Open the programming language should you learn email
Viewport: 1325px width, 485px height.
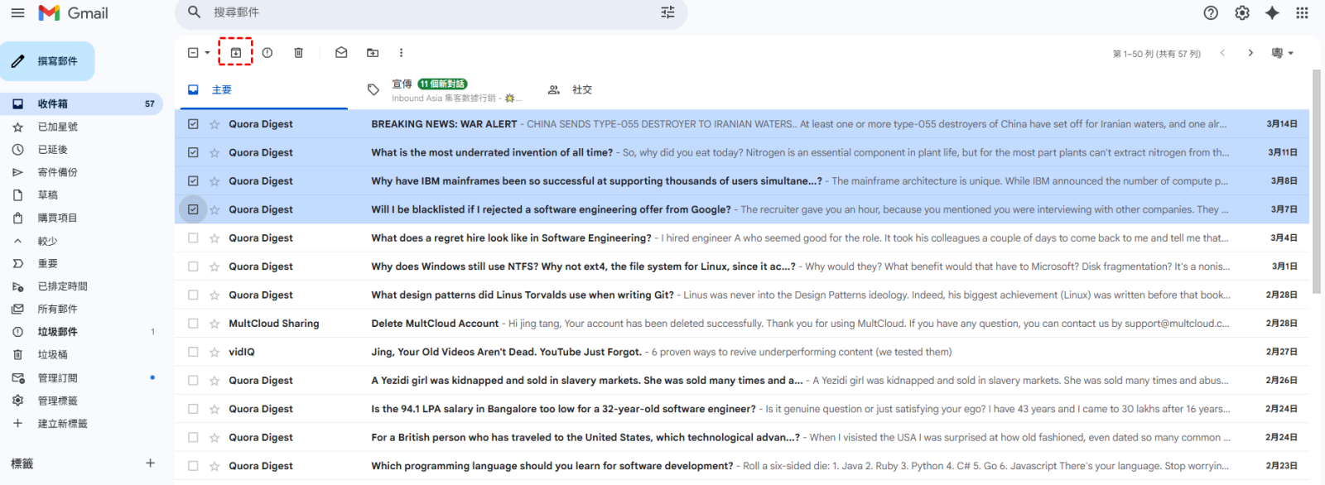742,466
